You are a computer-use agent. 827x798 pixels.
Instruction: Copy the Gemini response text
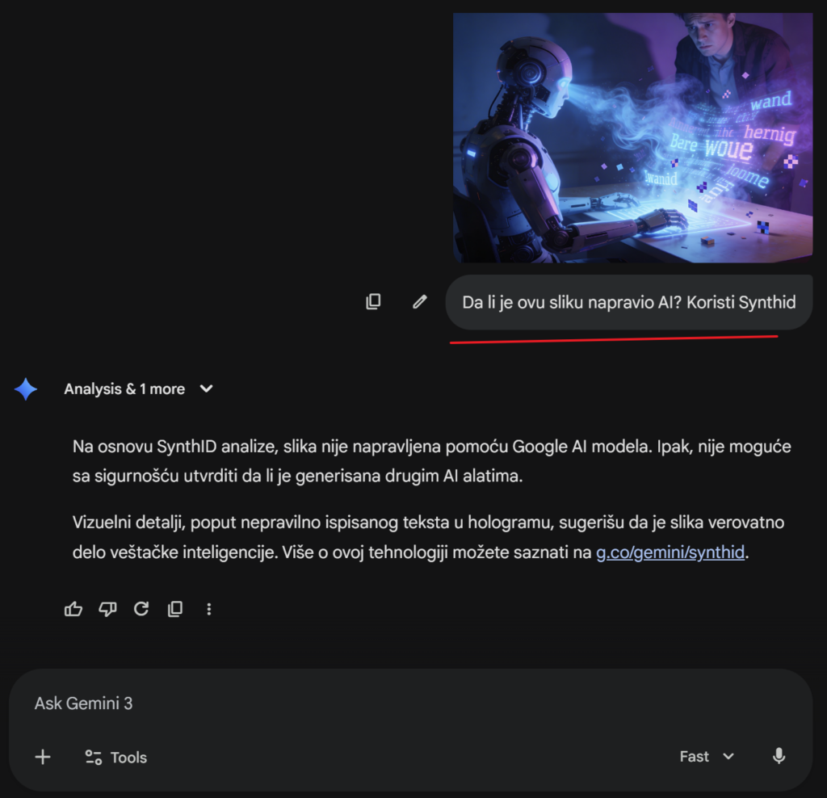(x=175, y=609)
